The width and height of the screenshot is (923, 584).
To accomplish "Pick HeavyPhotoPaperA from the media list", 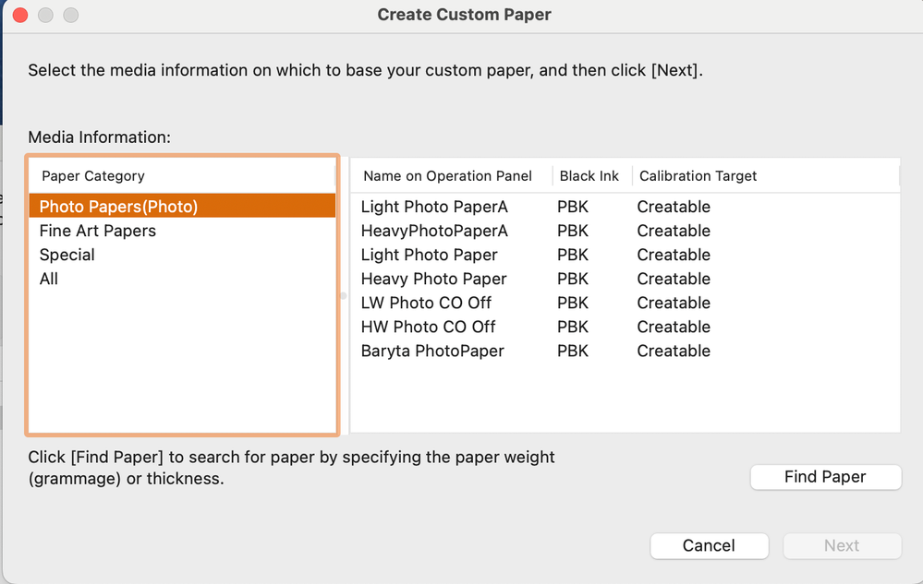I will (x=434, y=231).
